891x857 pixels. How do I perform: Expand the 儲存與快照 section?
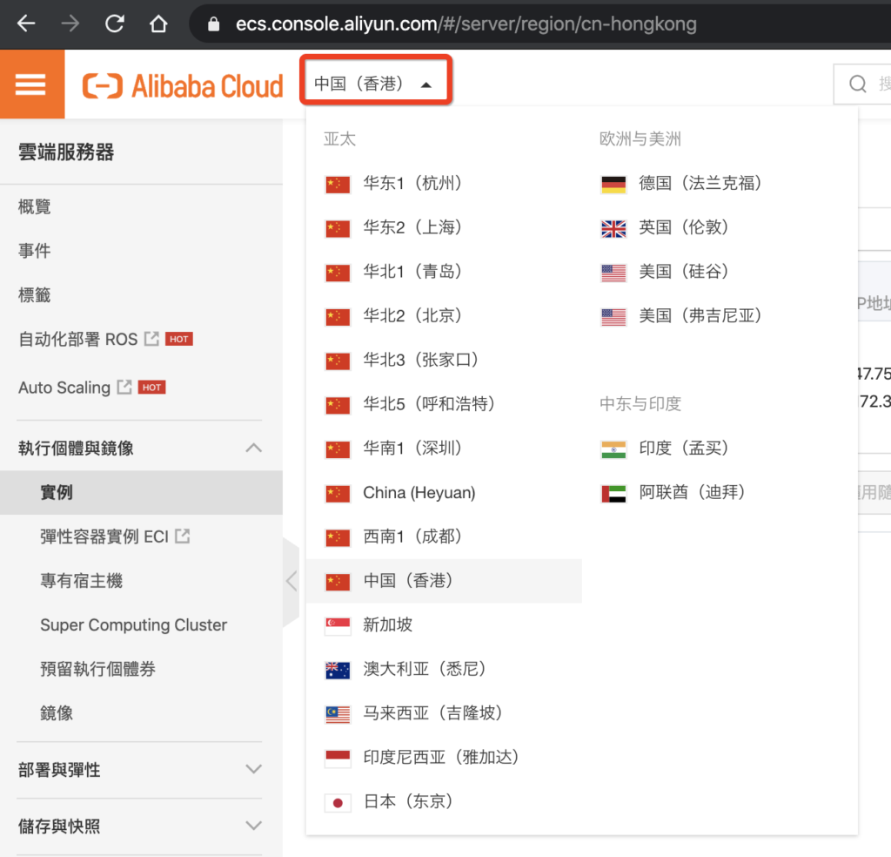tap(253, 826)
